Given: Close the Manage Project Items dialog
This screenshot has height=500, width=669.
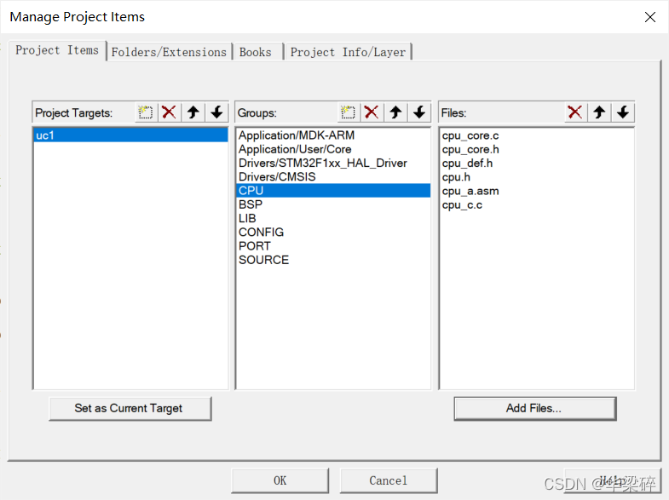Looking at the screenshot, I should [649, 17].
